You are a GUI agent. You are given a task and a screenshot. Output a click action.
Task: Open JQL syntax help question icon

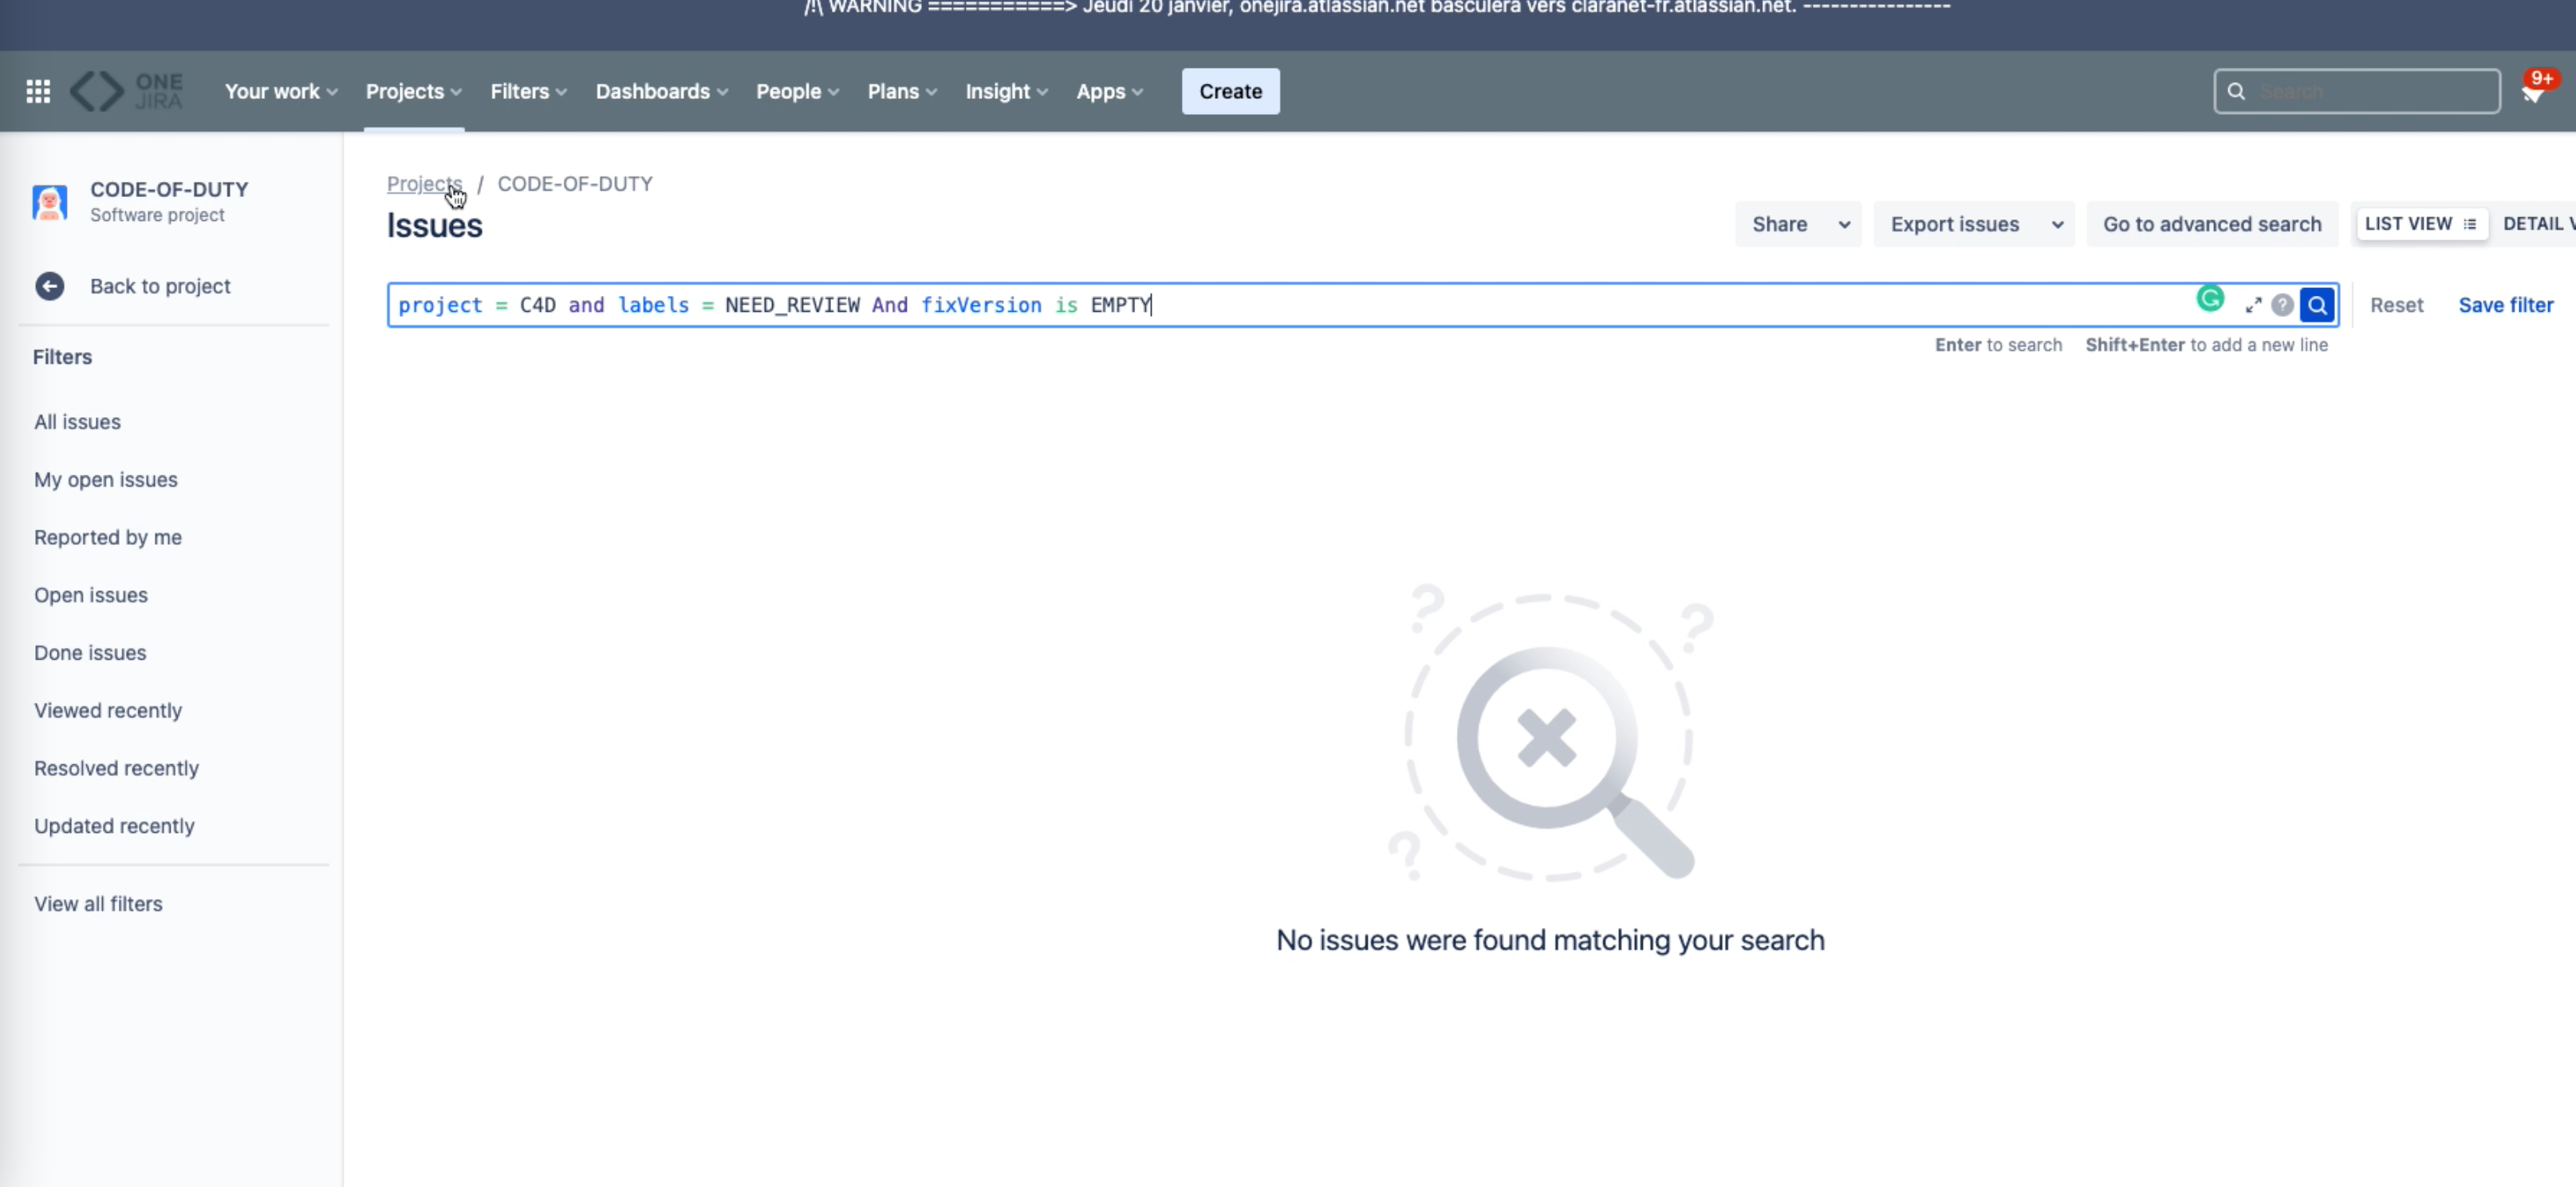[2282, 305]
